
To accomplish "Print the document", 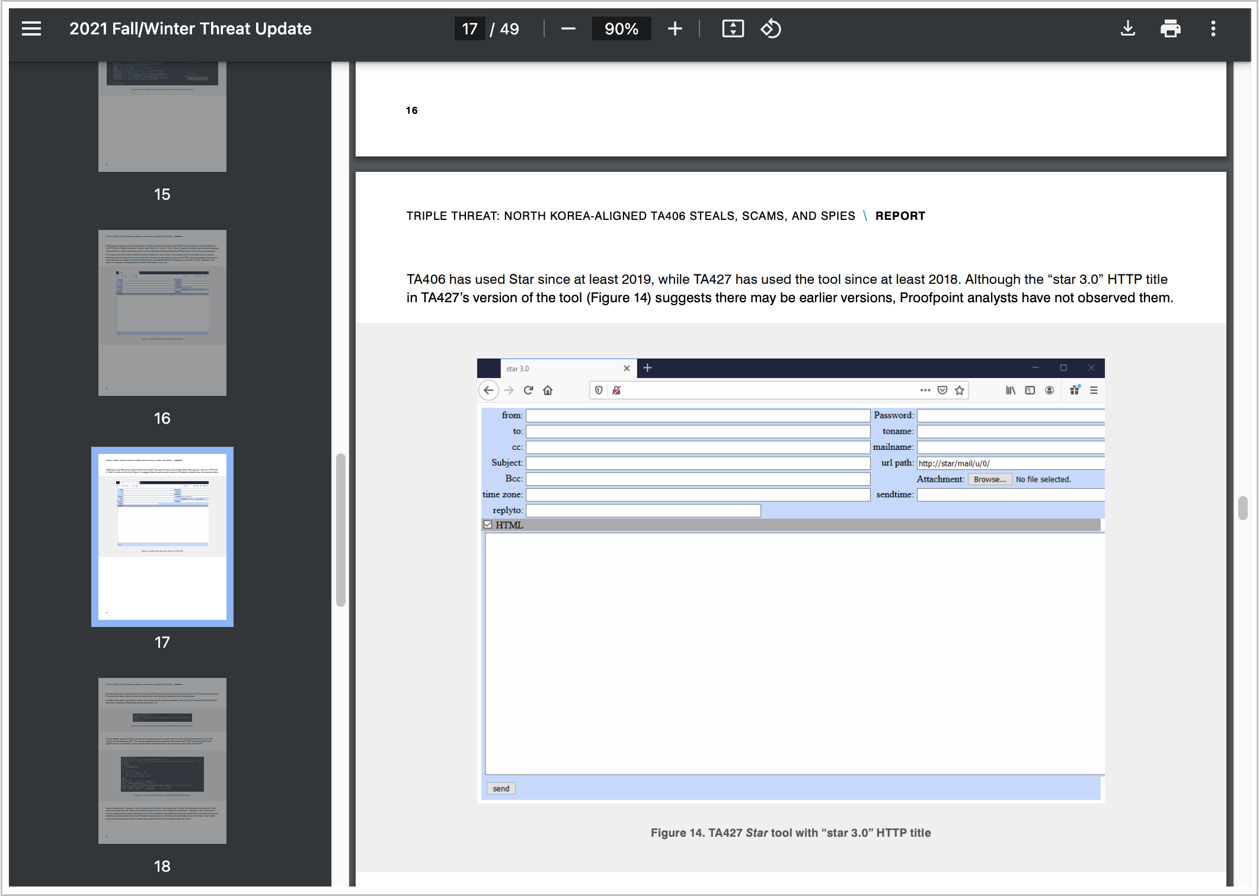I will point(1170,28).
